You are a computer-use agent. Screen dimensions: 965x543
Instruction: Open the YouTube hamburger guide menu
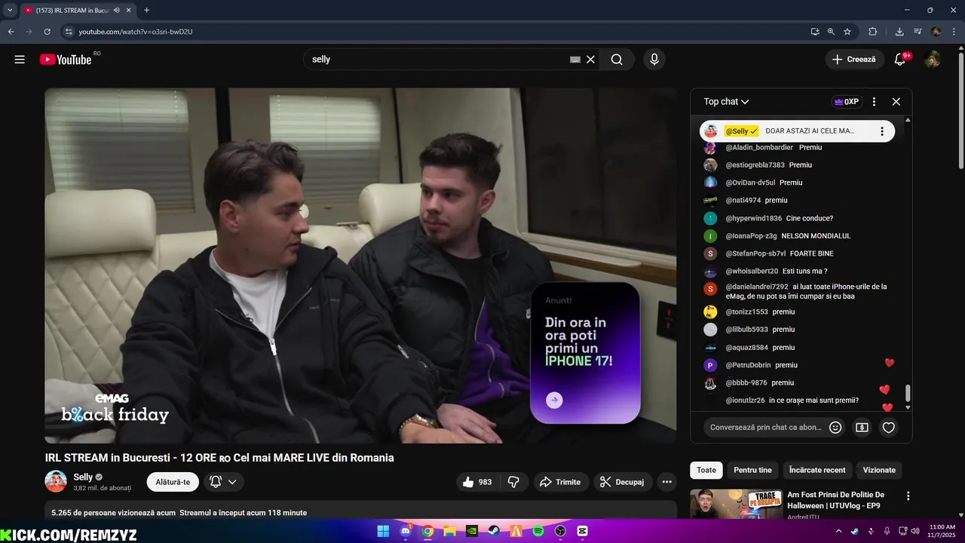point(20,60)
